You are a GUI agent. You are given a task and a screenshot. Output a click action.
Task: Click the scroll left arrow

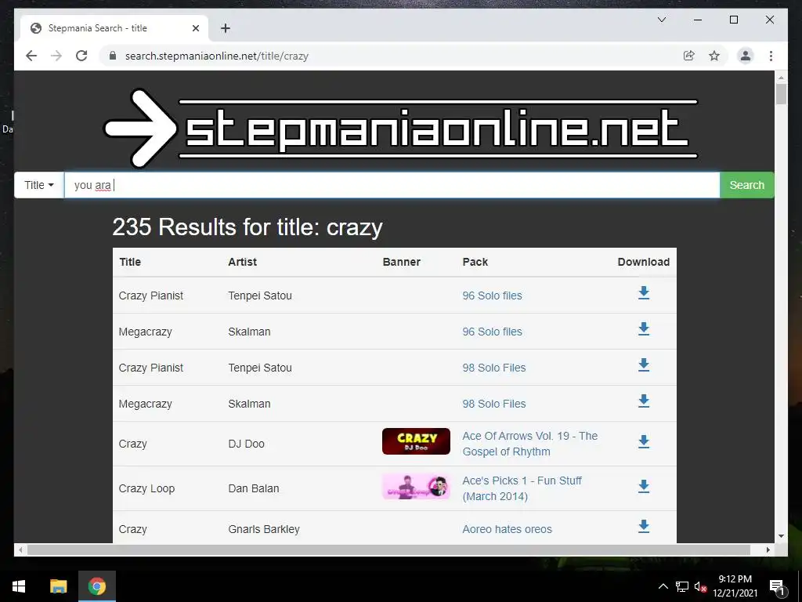pos(20,549)
